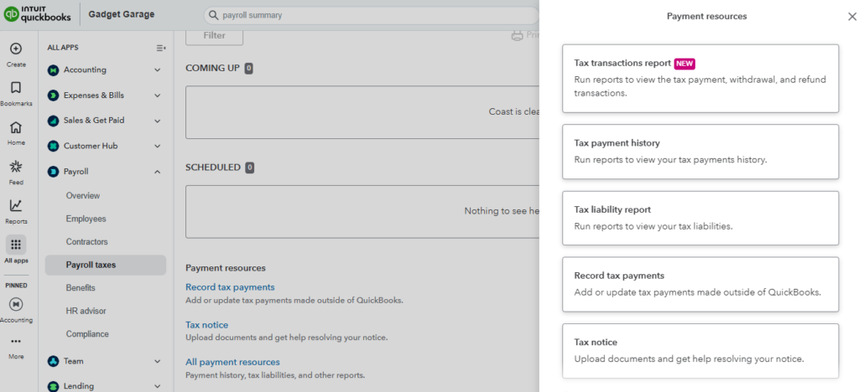Go to Home icon

coord(16,127)
